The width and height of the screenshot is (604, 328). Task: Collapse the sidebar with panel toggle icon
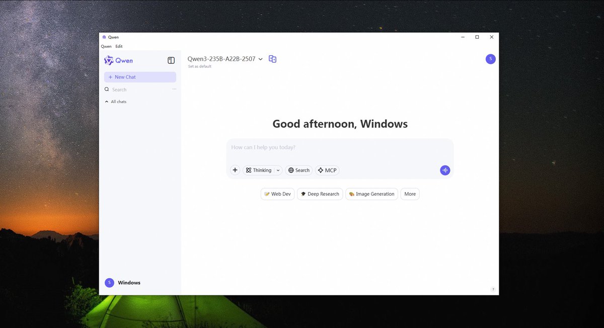click(x=171, y=60)
